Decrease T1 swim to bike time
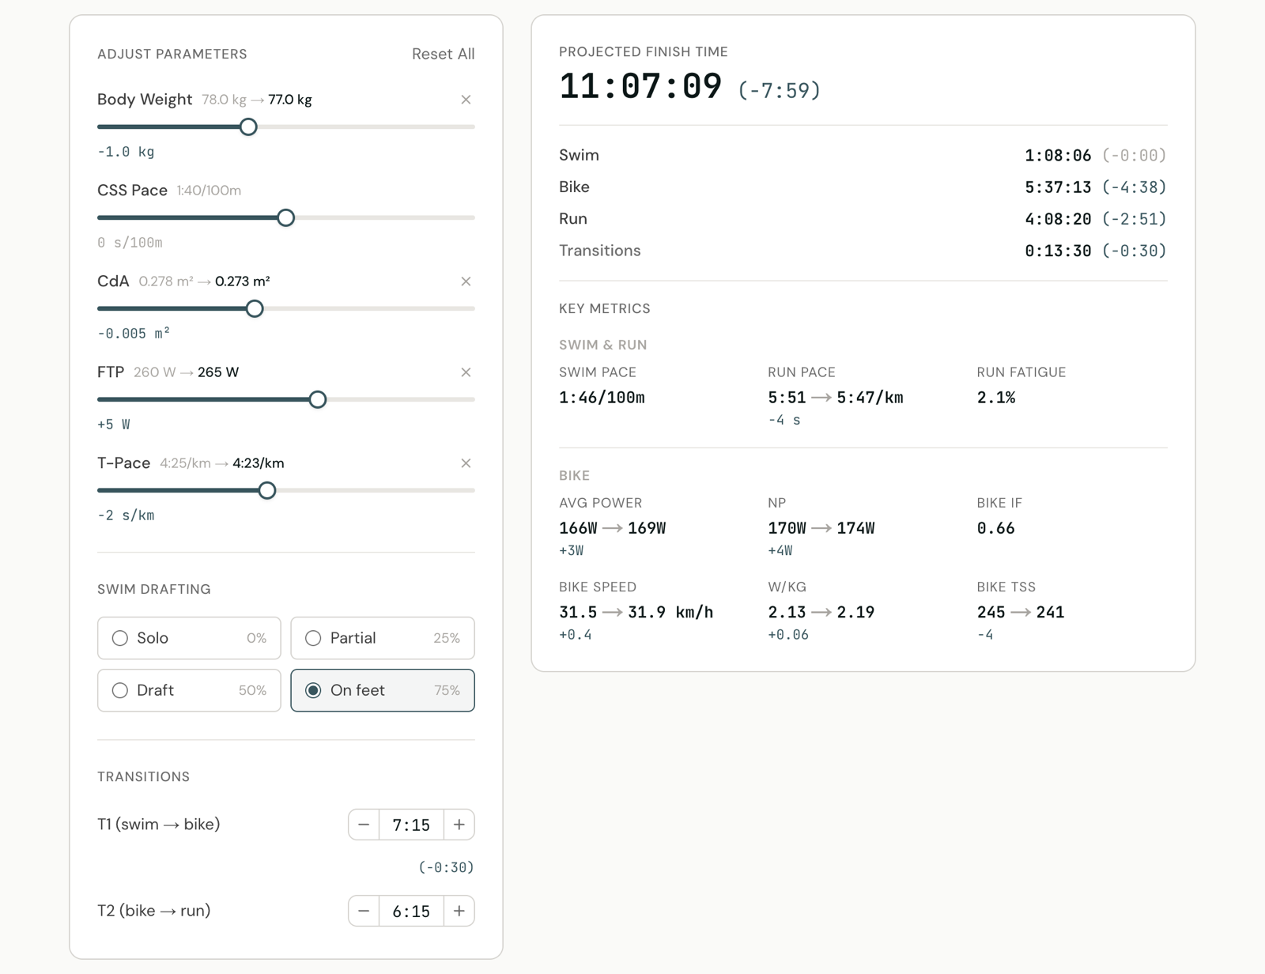1265x974 pixels. [x=364, y=825]
